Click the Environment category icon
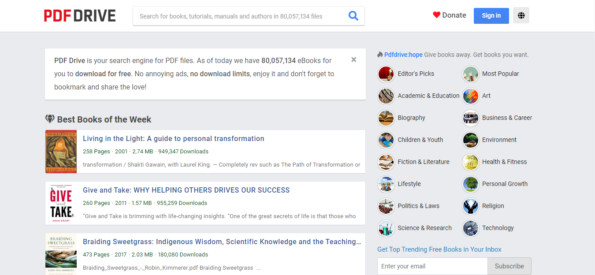This screenshot has width=595, height=275. click(x=471, y=140)
